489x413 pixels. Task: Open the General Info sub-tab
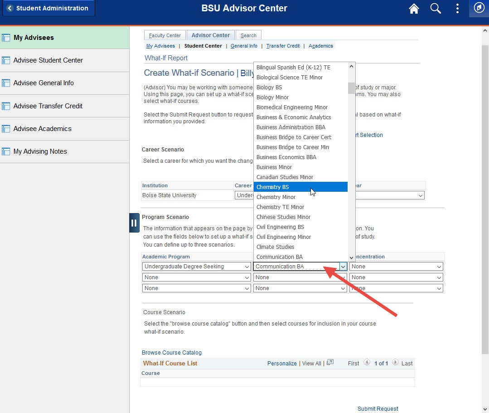244,46
